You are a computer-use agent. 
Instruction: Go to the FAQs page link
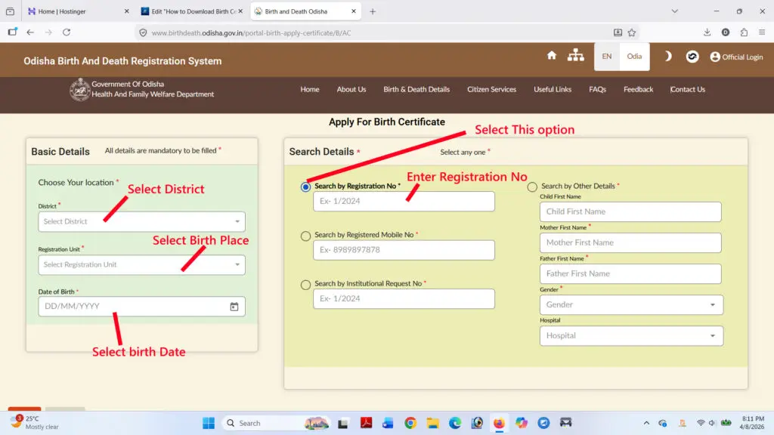coord(597,89)
